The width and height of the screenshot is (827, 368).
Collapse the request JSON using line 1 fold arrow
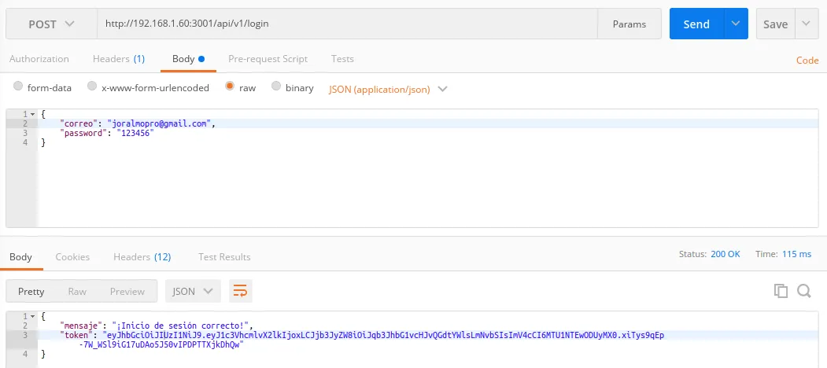[x=32, y=115]
